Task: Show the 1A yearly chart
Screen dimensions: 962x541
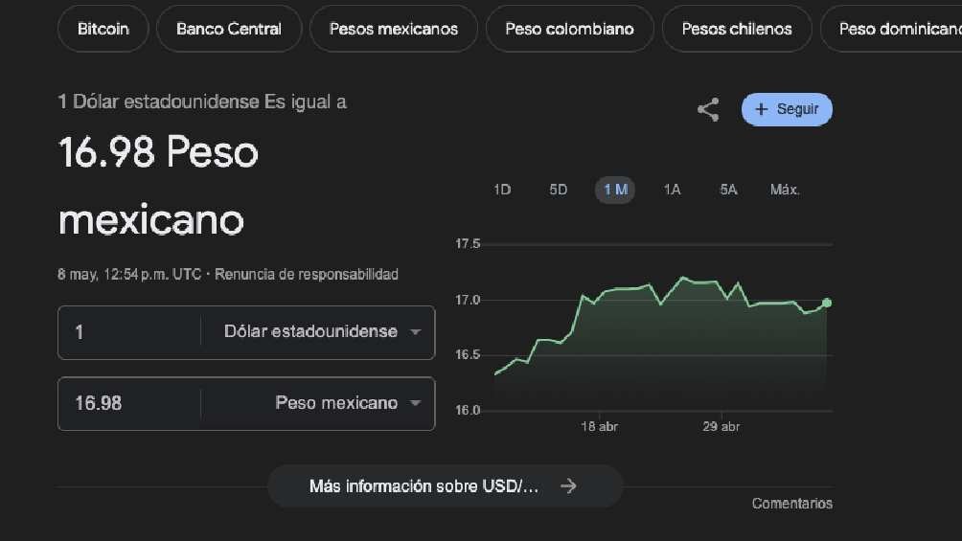Action: tap(672, 190)
